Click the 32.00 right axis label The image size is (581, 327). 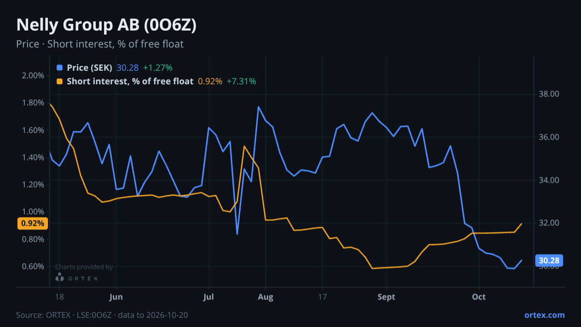550,223
